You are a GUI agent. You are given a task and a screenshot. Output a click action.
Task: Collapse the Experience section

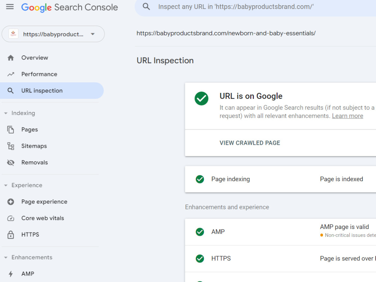click(6, 185)
